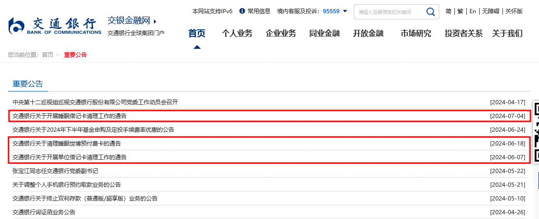Expand the 95559 hotline dropdown arrow
The height and width of the screenshot is (219, 539).
click(345, 11)
